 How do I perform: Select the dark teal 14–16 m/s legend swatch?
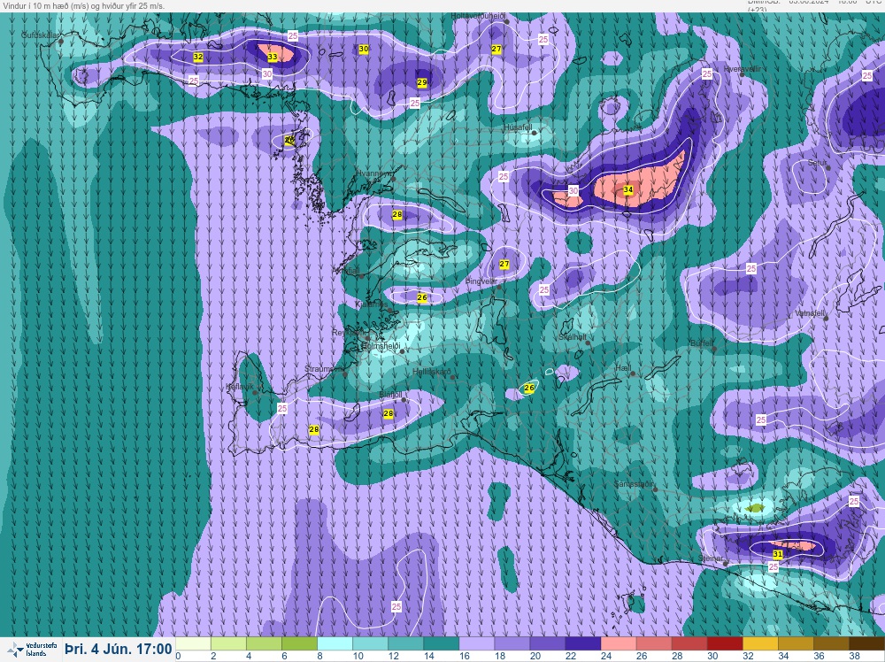click(441, 644)
